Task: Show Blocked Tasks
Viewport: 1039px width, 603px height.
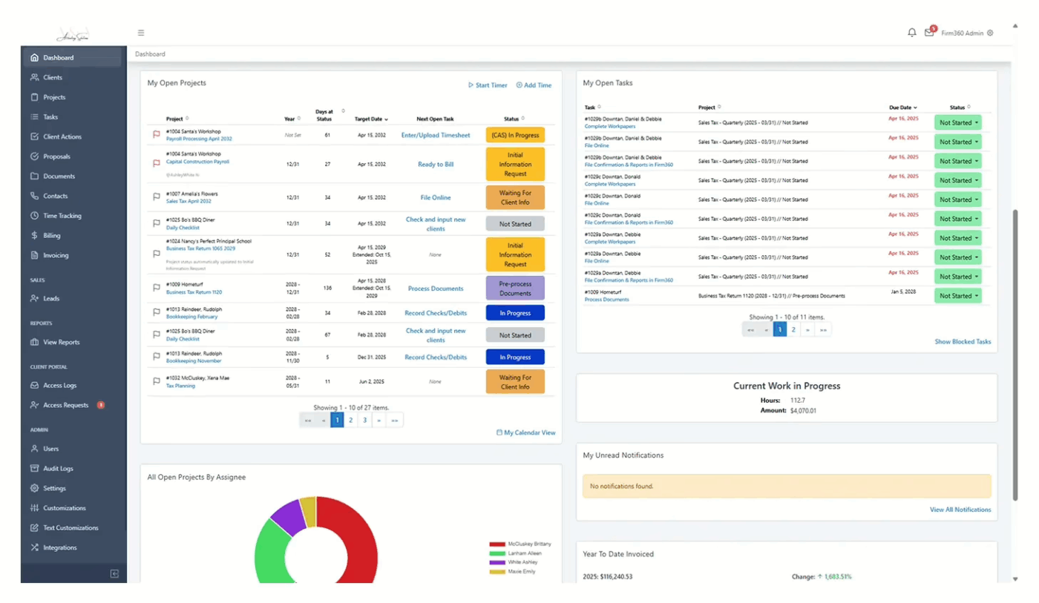Action: pyautogui.click(x=963, y=341)
